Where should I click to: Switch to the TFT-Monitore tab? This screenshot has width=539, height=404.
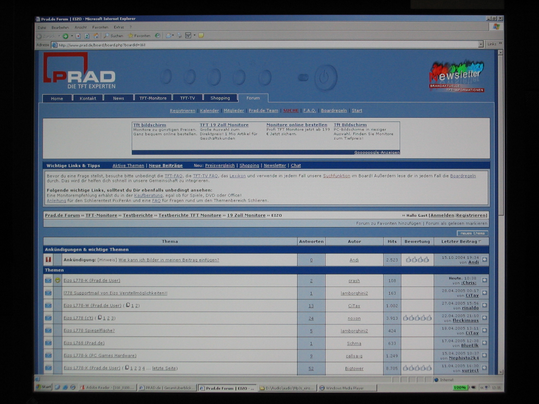[153, 98]
